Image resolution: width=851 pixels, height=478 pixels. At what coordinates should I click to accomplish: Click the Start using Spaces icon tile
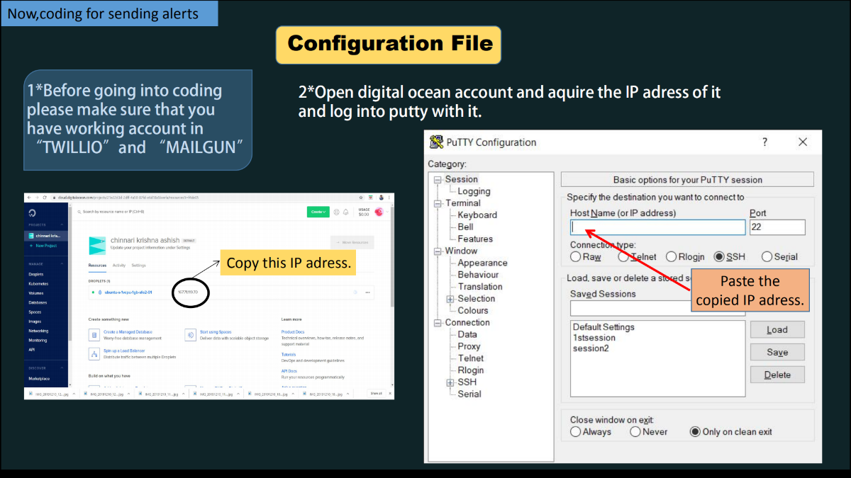pos(190,334)
